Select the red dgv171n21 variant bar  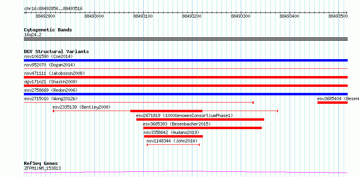coord(186,86)
